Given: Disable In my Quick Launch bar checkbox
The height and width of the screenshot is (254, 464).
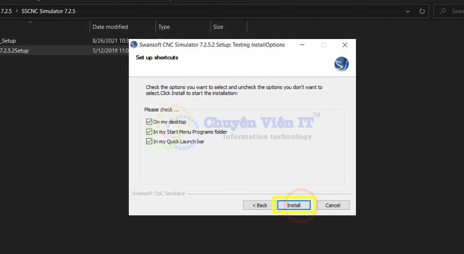Looking at the screenshot, I should click(149, 141).
